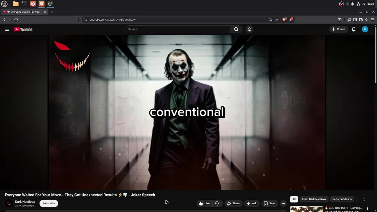Open the Dark Noctivox channel name
Viewport: 377px width, 212px height.
(25, 202)
